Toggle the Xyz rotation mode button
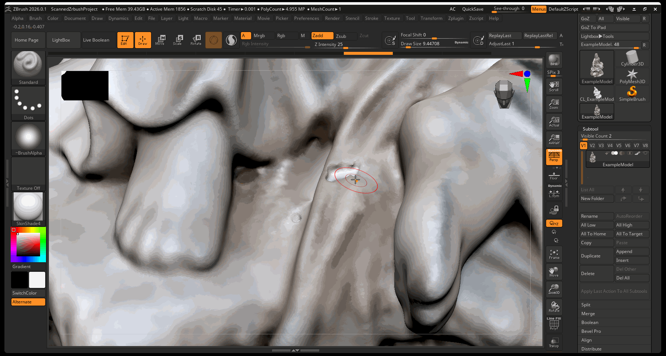666x356 pixels. tap(554, 223)
